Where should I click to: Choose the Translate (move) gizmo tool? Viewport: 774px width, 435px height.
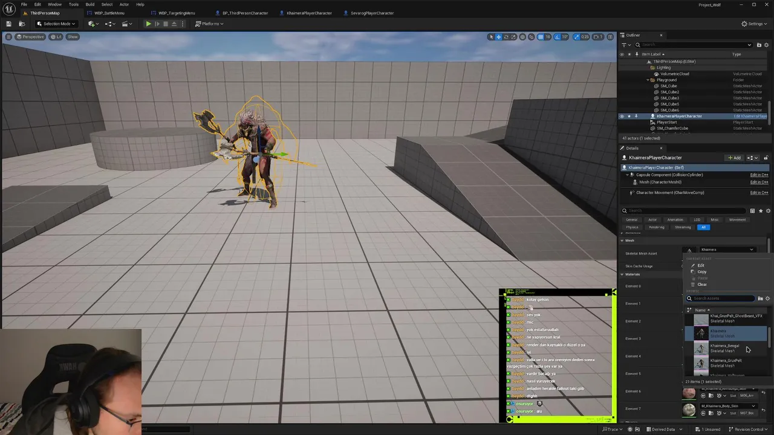click(x=499, y=37)
